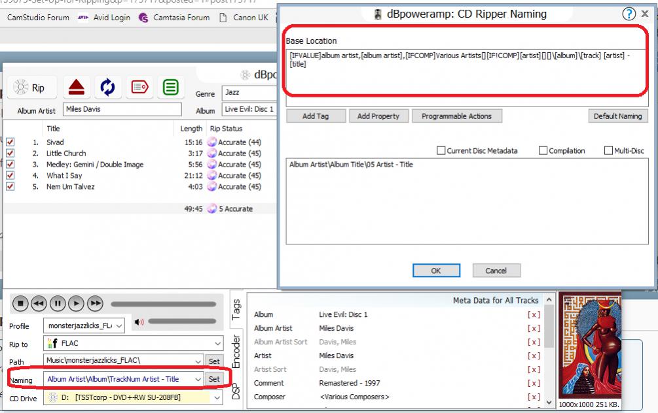The image size is (658, 413).
Task: Close the CD Ripper Naming dialog
Action: [645, 14]
